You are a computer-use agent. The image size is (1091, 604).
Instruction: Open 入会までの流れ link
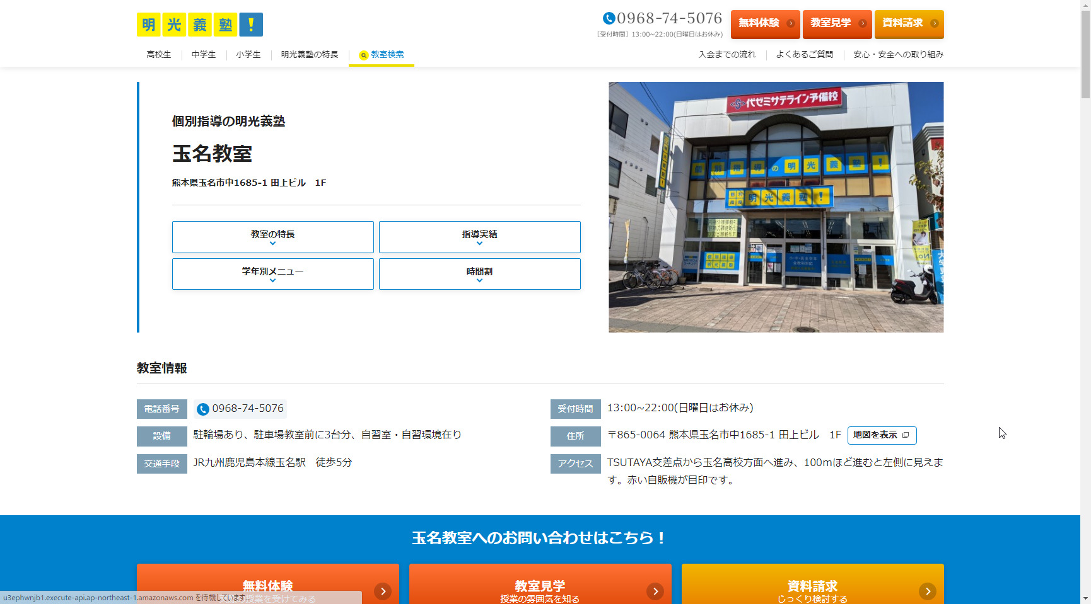pos(727,55)
